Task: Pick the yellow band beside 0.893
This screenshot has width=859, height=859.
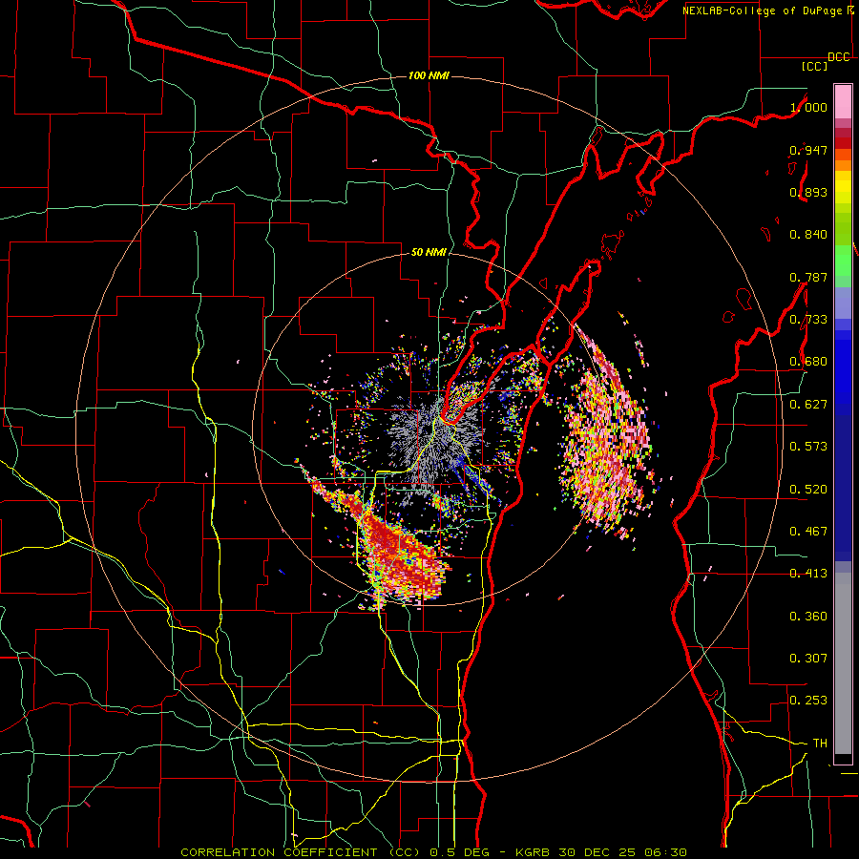Action: [x=843, y=192]
